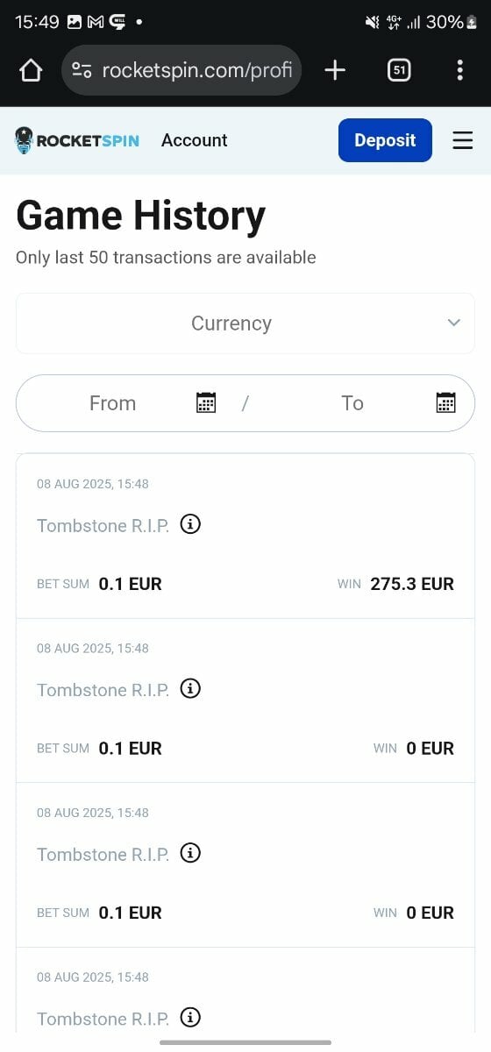The height and width of the screenshot is (1052, 491).
Task: Click the RocketSpin logo
Action: pos(77,140)
